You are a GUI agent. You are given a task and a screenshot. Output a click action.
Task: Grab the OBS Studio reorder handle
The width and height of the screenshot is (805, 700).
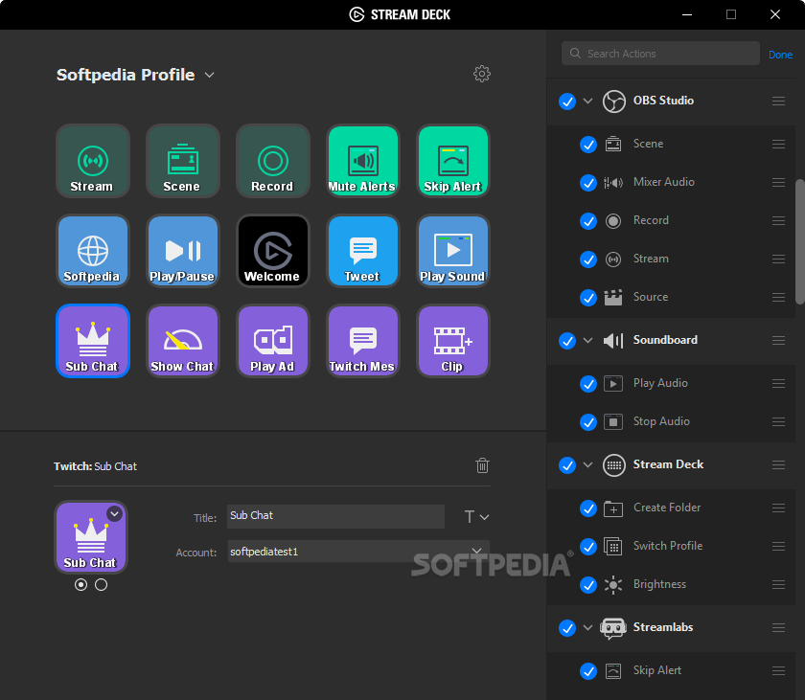[778, 101]
